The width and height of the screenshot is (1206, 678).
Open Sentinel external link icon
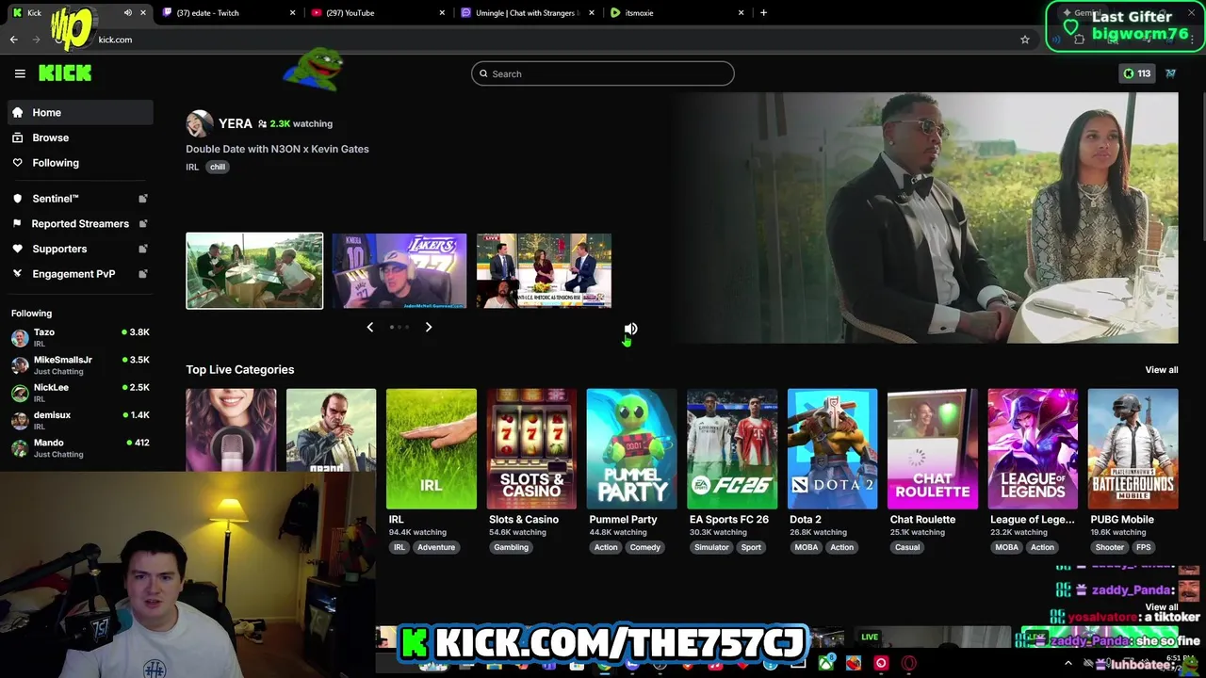143,199
